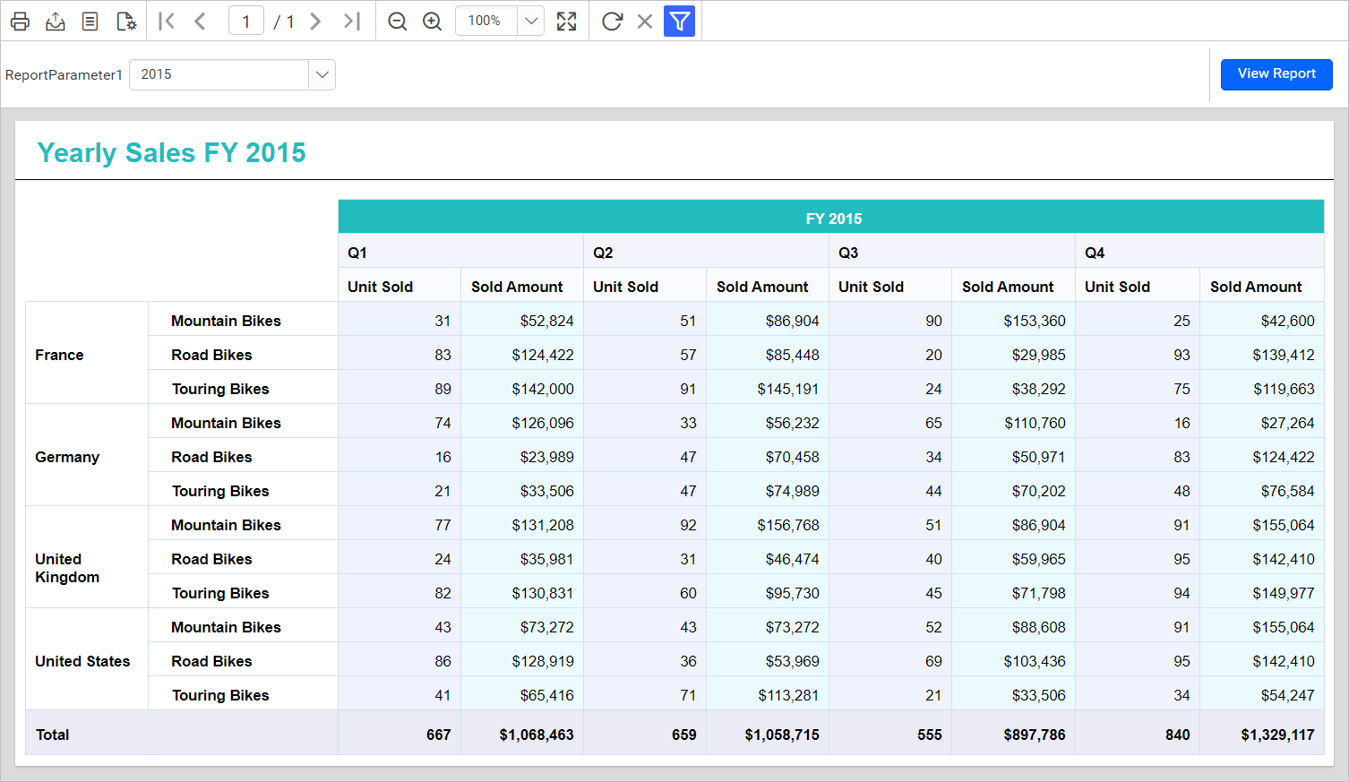This screenshot has height=782, width=1349.
Task: Click the $149,977 cell
Action: tap(1262, 593)
